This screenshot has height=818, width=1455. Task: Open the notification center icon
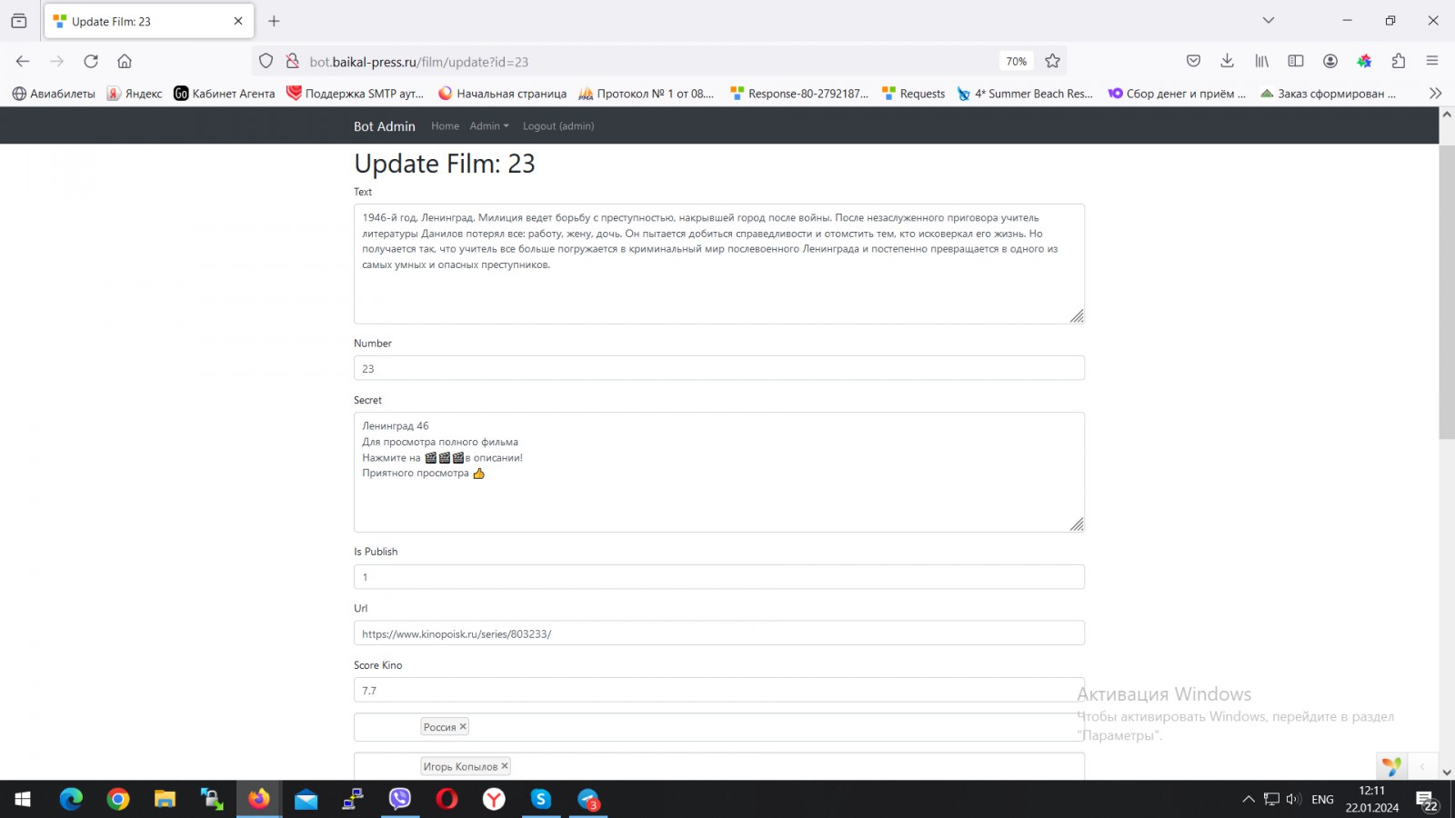pos(1427,799)
